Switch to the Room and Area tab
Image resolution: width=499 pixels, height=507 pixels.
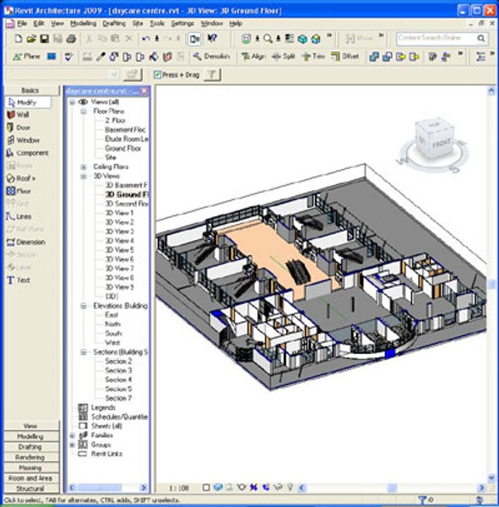point(30,478)
